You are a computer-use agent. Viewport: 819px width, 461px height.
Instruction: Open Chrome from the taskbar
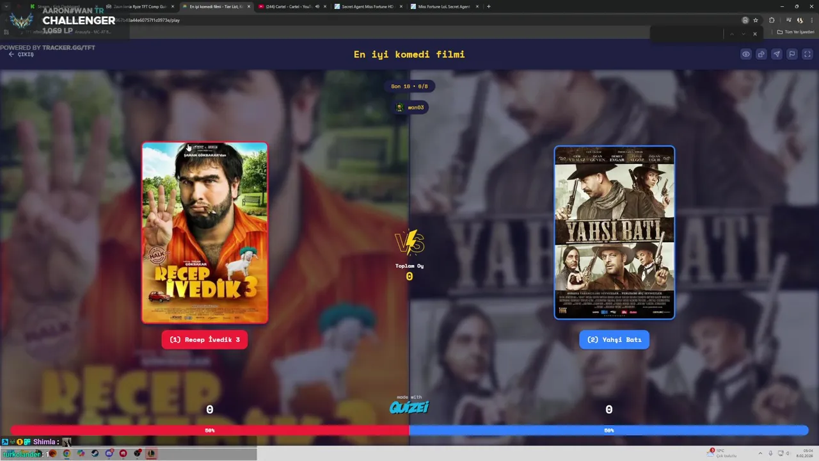67,453
